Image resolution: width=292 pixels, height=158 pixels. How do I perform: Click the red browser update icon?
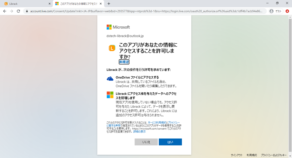coord(287,11)
